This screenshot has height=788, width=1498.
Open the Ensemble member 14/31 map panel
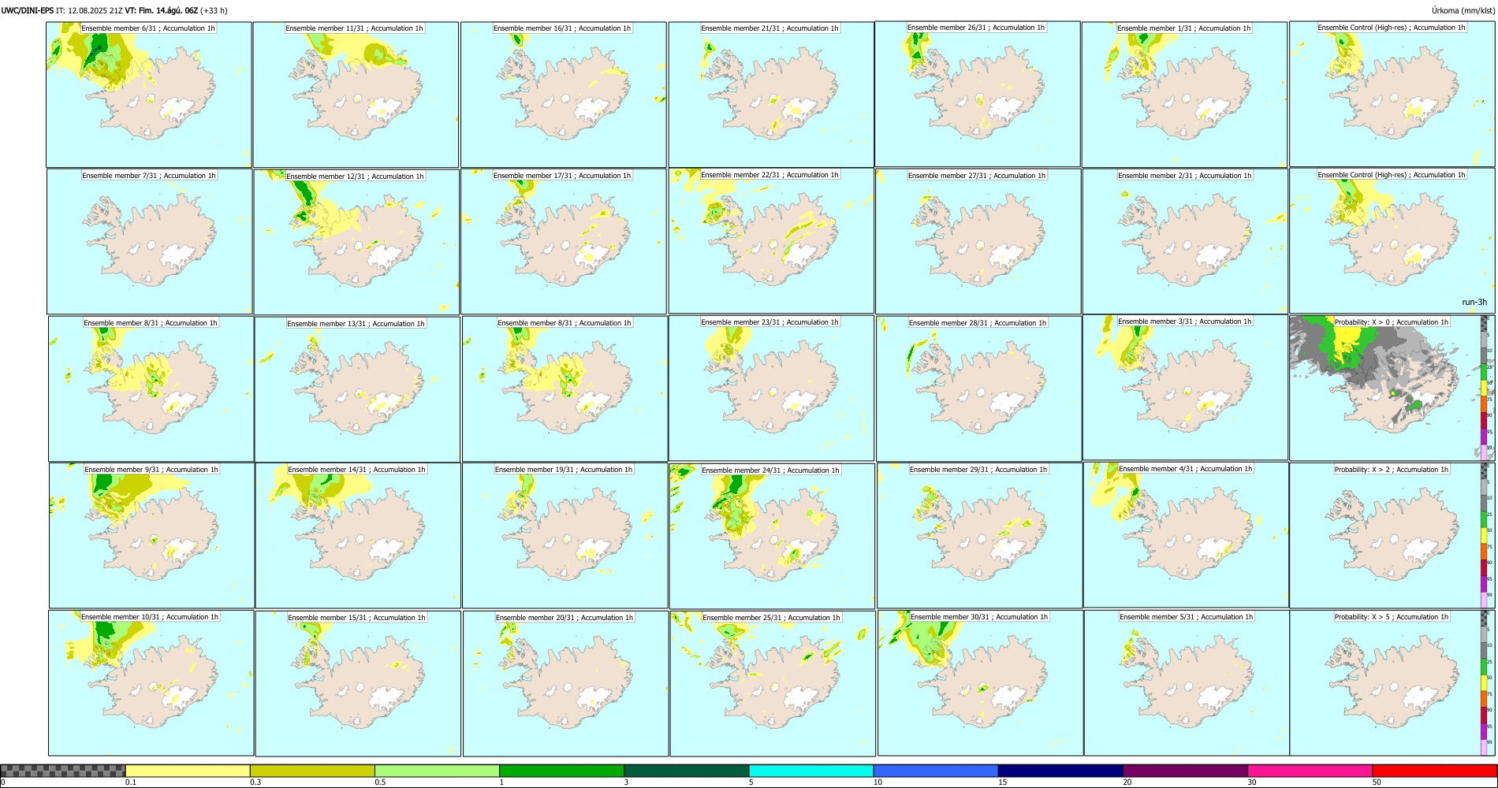358,535
